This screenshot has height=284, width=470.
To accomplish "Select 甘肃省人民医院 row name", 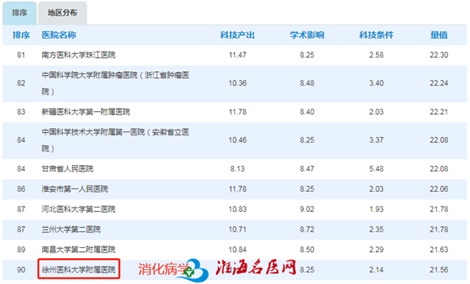I will [x=67, y=169].
